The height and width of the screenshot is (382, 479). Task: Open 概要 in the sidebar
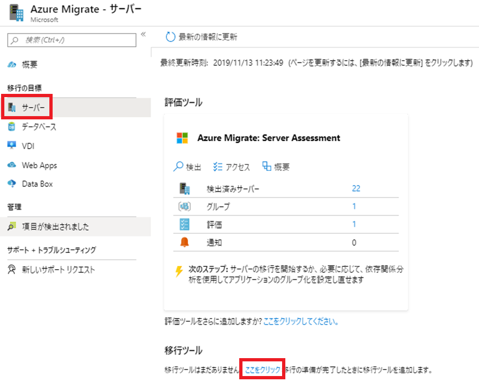coord(30,65)
